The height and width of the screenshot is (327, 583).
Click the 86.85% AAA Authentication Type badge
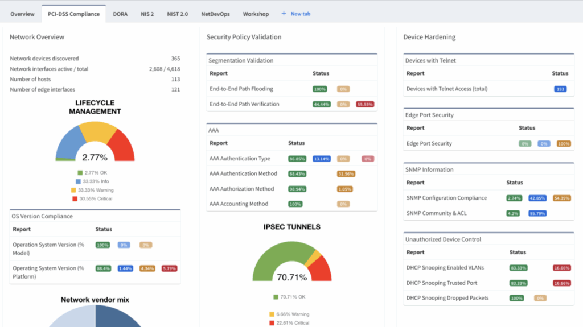point(297,159)
